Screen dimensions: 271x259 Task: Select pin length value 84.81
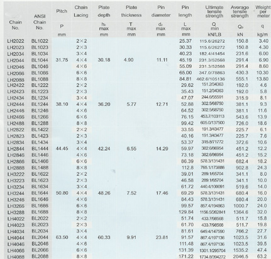click(185, 79)
